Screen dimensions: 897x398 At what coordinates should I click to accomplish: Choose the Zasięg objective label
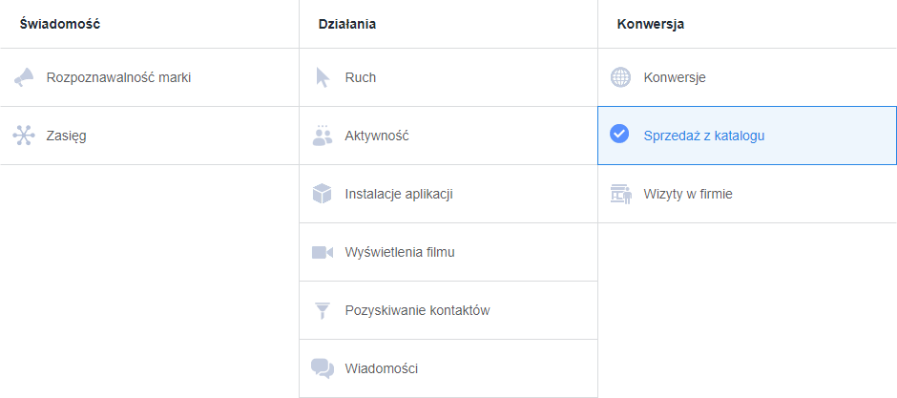tap(66, 136)
